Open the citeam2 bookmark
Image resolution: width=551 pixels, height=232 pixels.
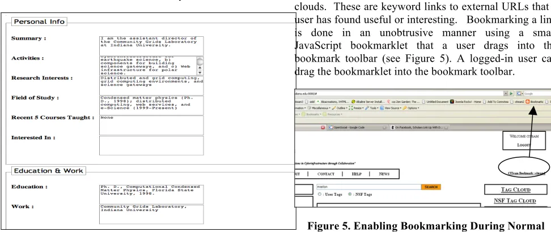tap(517, 101)
